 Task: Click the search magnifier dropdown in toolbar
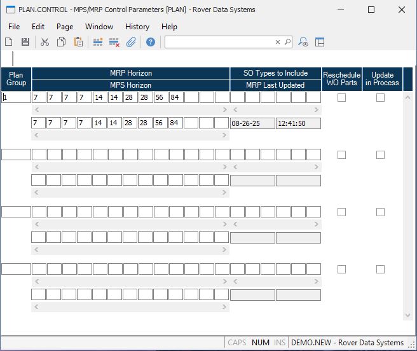[287, 42]
